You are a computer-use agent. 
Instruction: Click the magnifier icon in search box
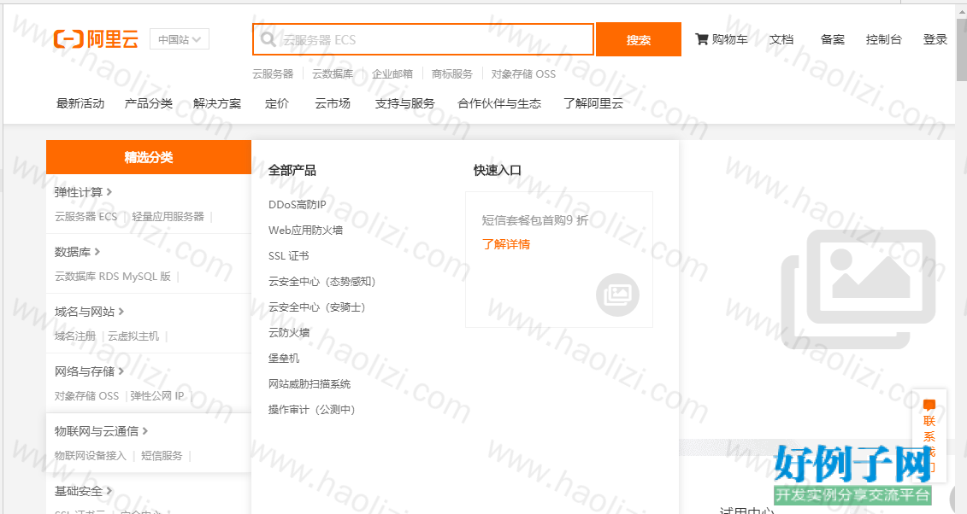(x=268, y=40)
